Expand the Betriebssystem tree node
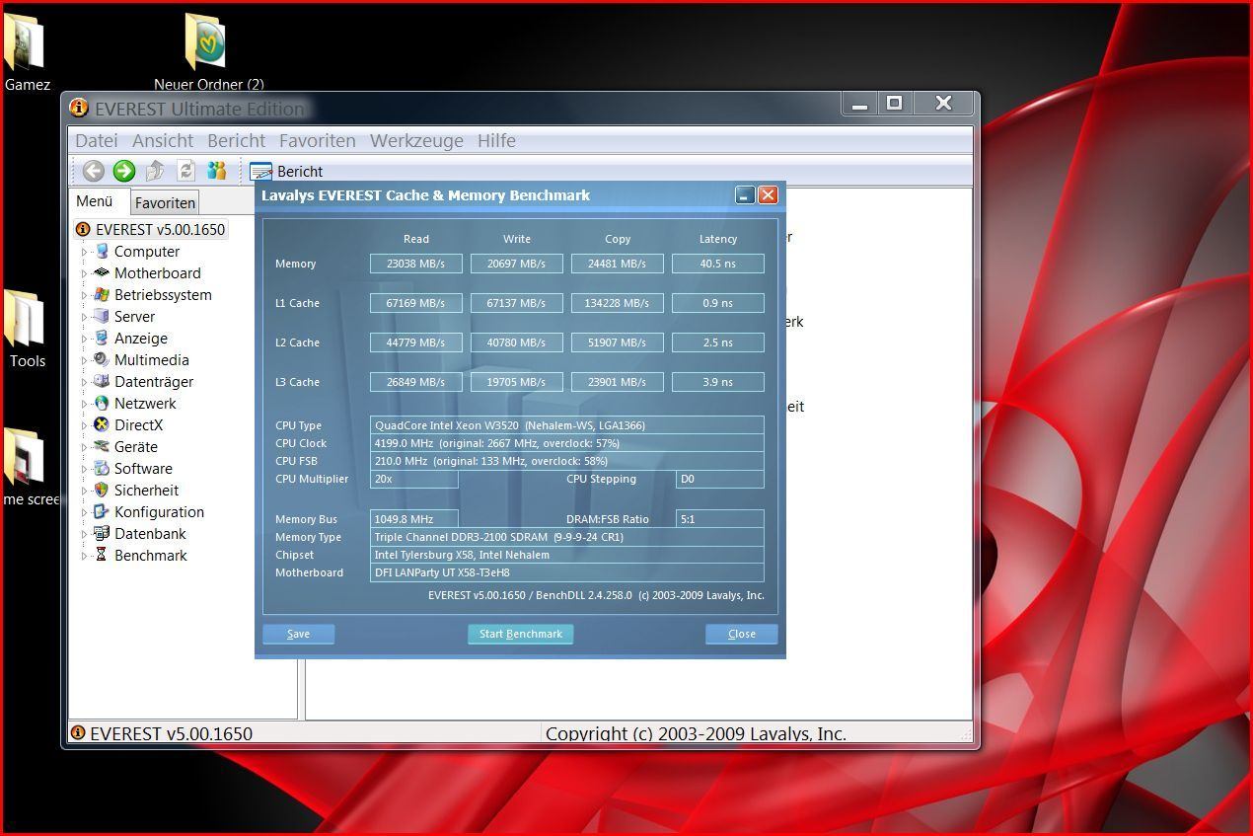 pos(84,295)
